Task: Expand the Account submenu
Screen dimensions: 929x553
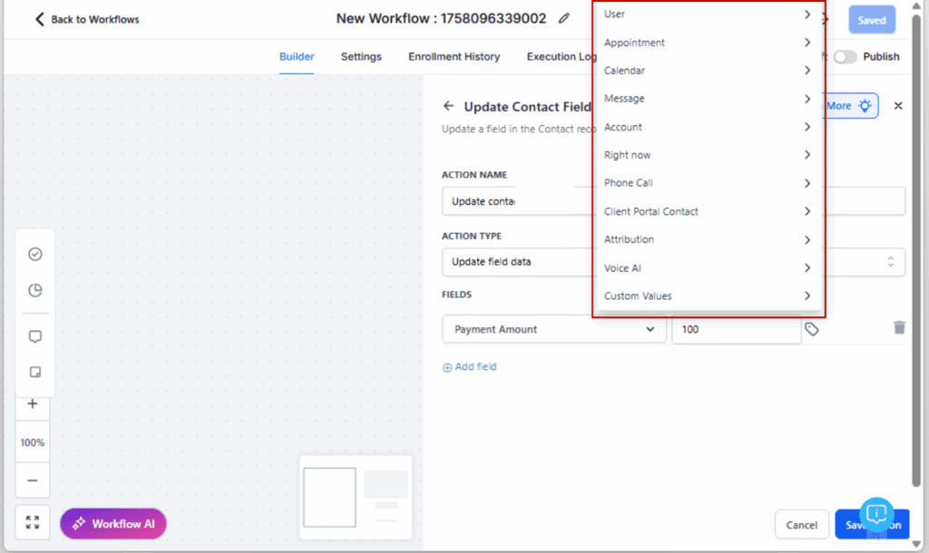Action: (708, 127)
